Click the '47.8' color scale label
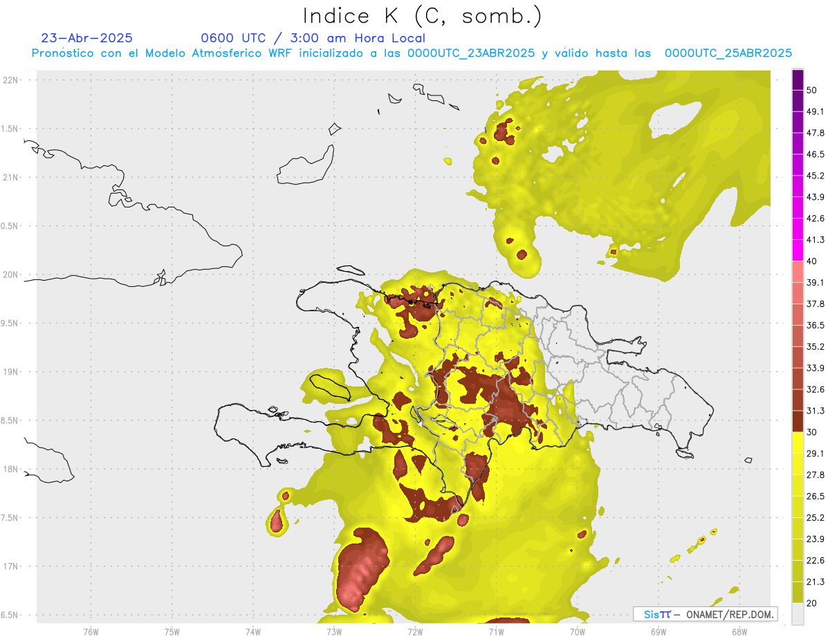Viewport: 830px width, 641px height. 815,133
